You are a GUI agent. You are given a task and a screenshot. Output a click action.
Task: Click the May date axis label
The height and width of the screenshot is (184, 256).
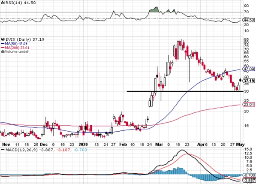241,145
